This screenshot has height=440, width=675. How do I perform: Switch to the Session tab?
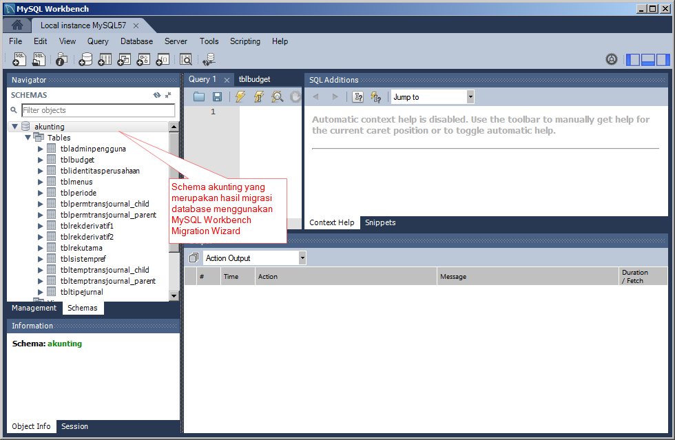(x=74, y=426)
